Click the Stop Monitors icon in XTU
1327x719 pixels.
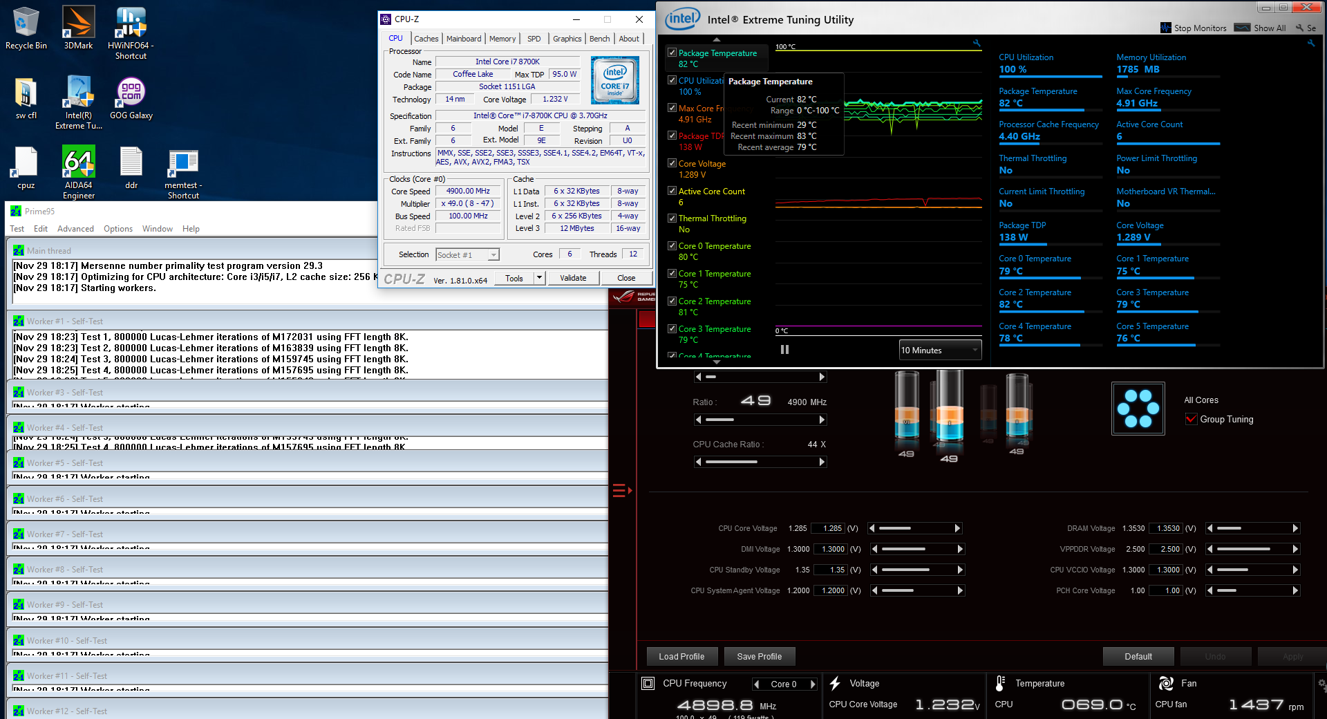[x=1167, y=28]
